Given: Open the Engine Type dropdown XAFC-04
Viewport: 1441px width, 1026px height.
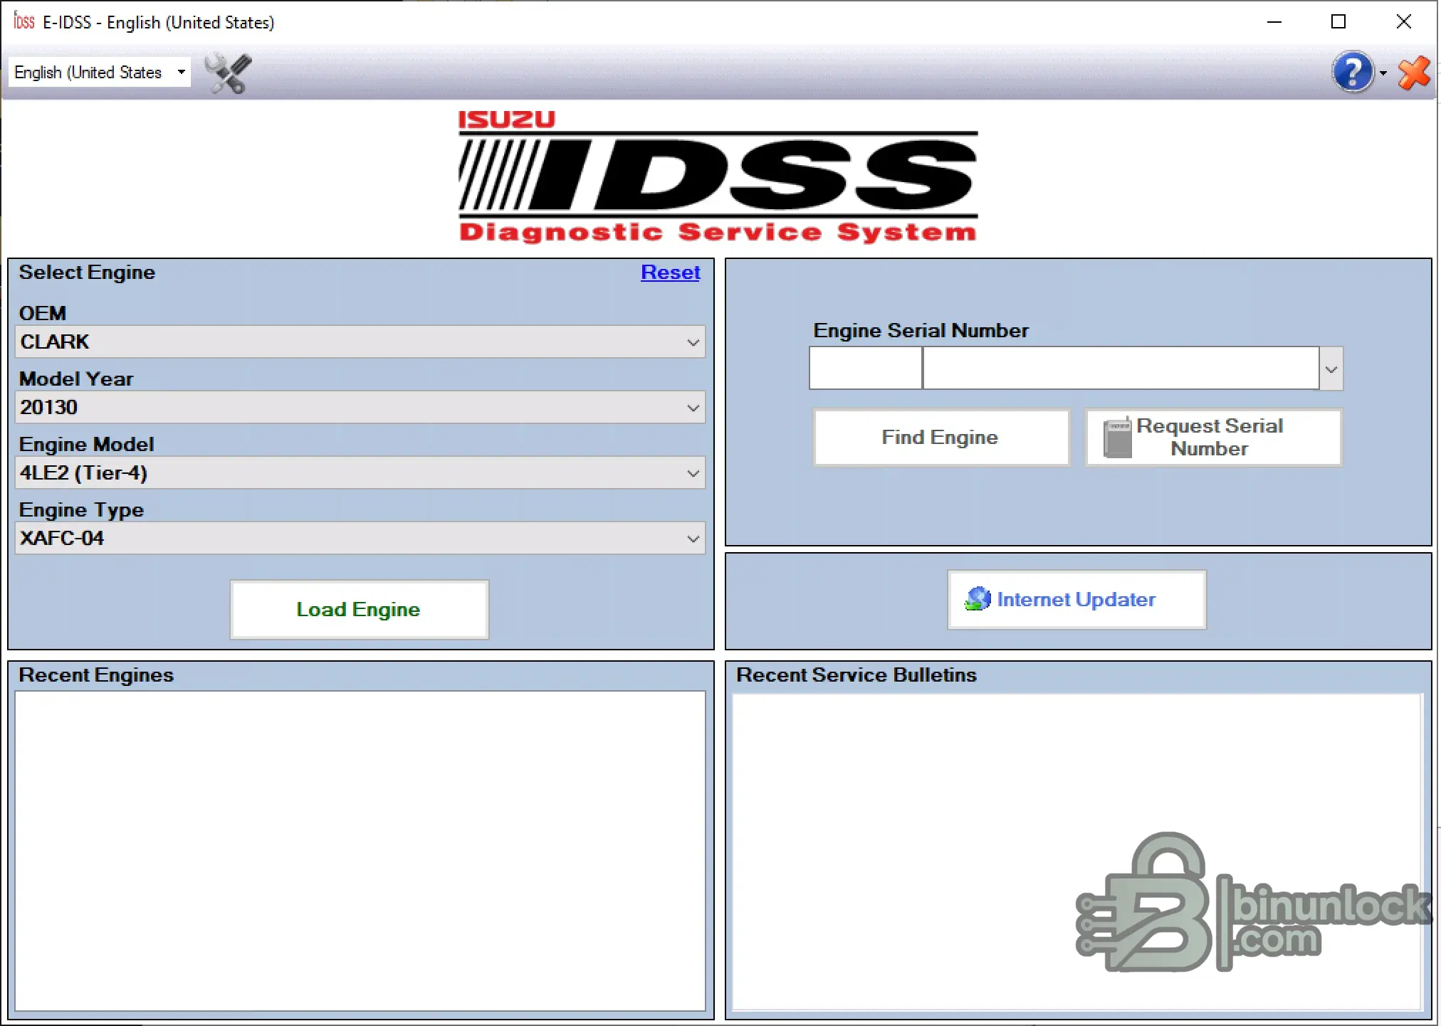Looking at the screenshot, I should 360,538.
